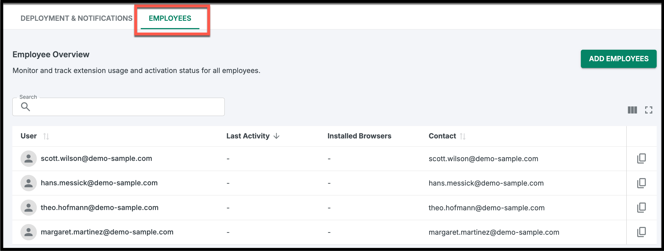Focus the employee Search field
Screen dimensions: 664x251
point(119,107)
